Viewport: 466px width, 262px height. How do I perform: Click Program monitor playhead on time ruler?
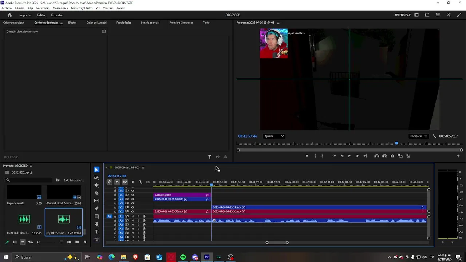tap(396, 143)
